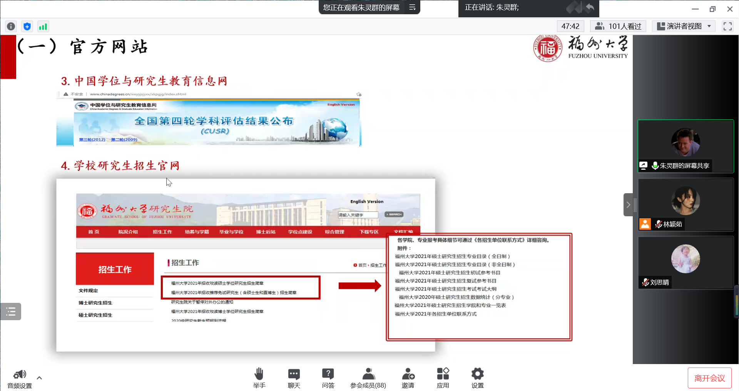Click the blue security shield icon
Image resolution: width=739 pixels, height=391 pixels.
point(27,26)
